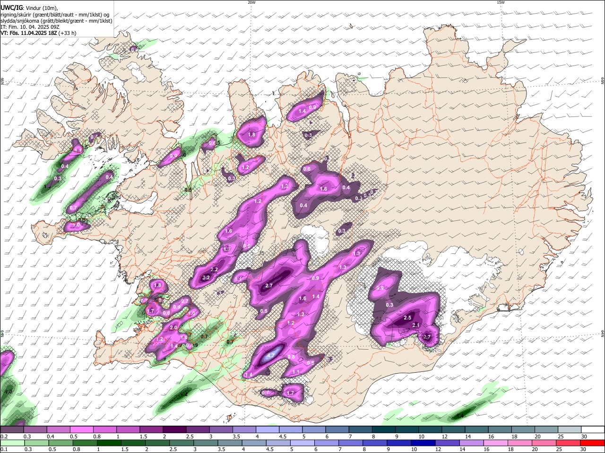Select the "slydda/snjókoma" legend description line

pos(56,21)
